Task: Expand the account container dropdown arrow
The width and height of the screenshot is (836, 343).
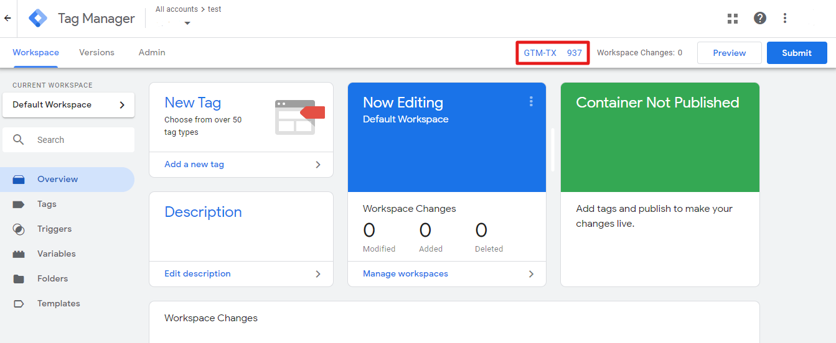Action: (187, 24)
